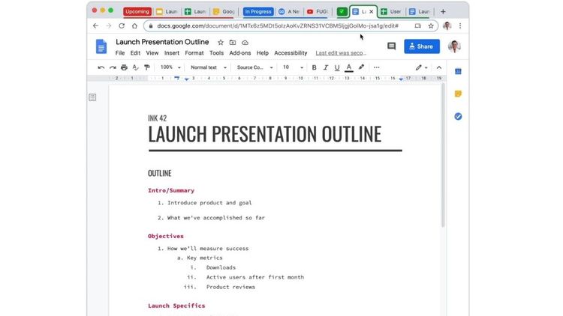
Task: Open the Docs home logo icon
Action: (x=101, y=46)
